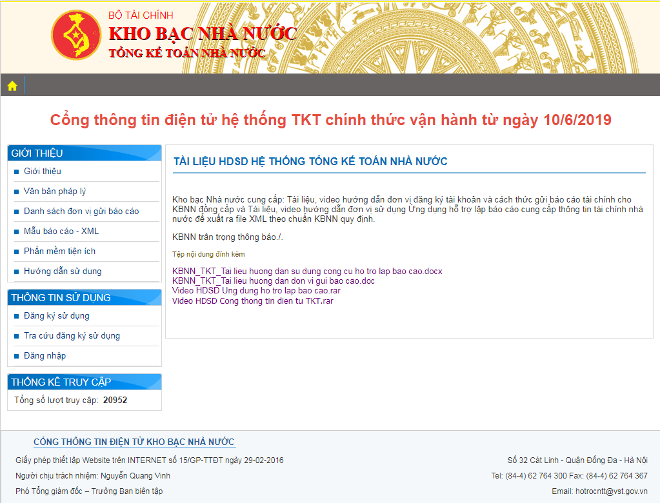Click the Số 32 Cát Linh address line
Screen dimensions: 660x503
point(577,460)
